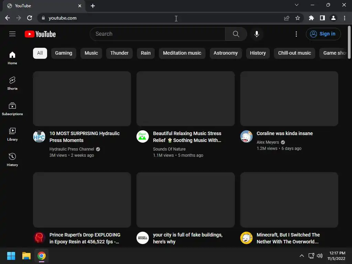Click the page vertical scrollbar
Image resolution: width=352 pixels, height=264 pixels.
point(349,43)
